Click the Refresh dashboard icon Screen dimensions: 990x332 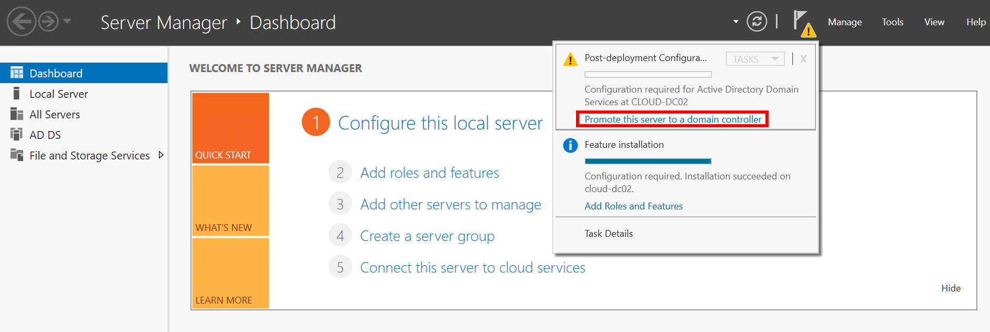pyautogui.click(x=756, y=22)
